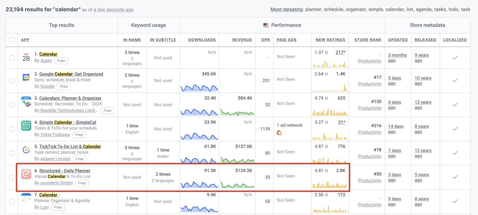Check the Apple Calendar row checkbox
This screenshot has height=215, width=478.
pyautogui.click(x=12, y=58)
